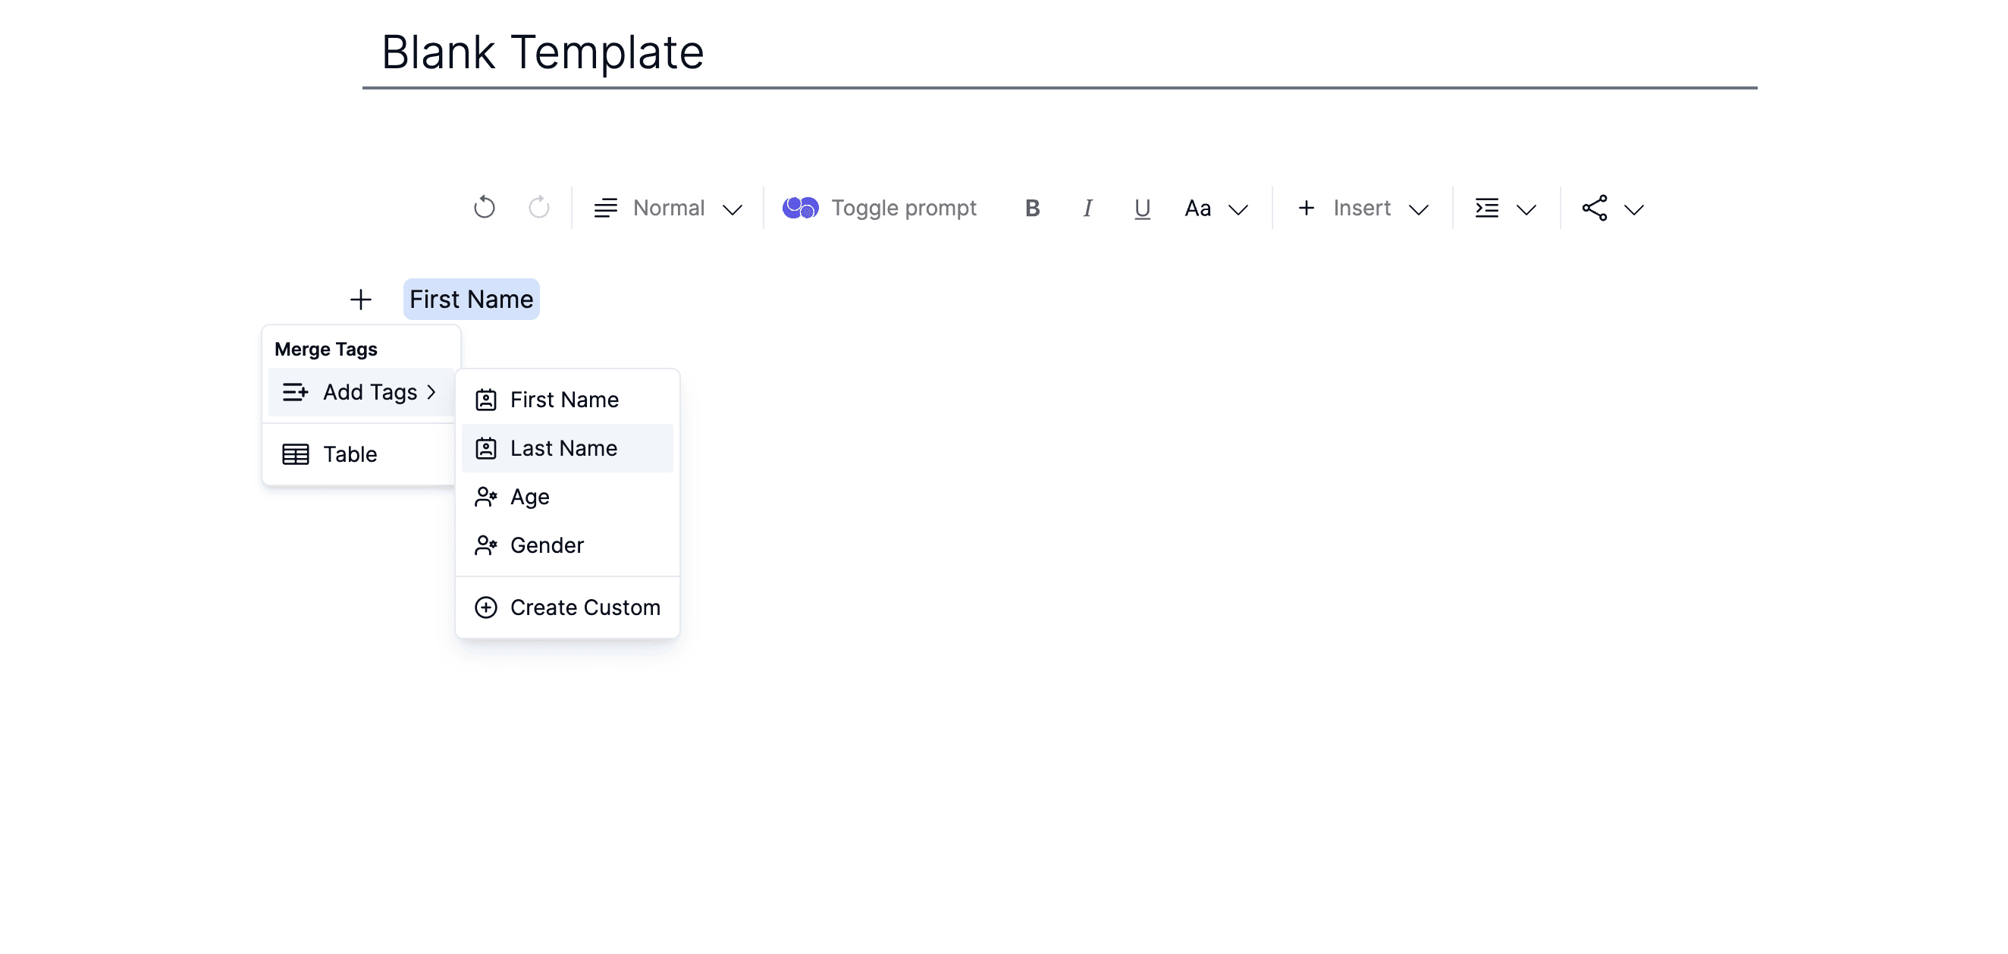
Task: Click the plus block handle beside First Name
Action: 360,300
